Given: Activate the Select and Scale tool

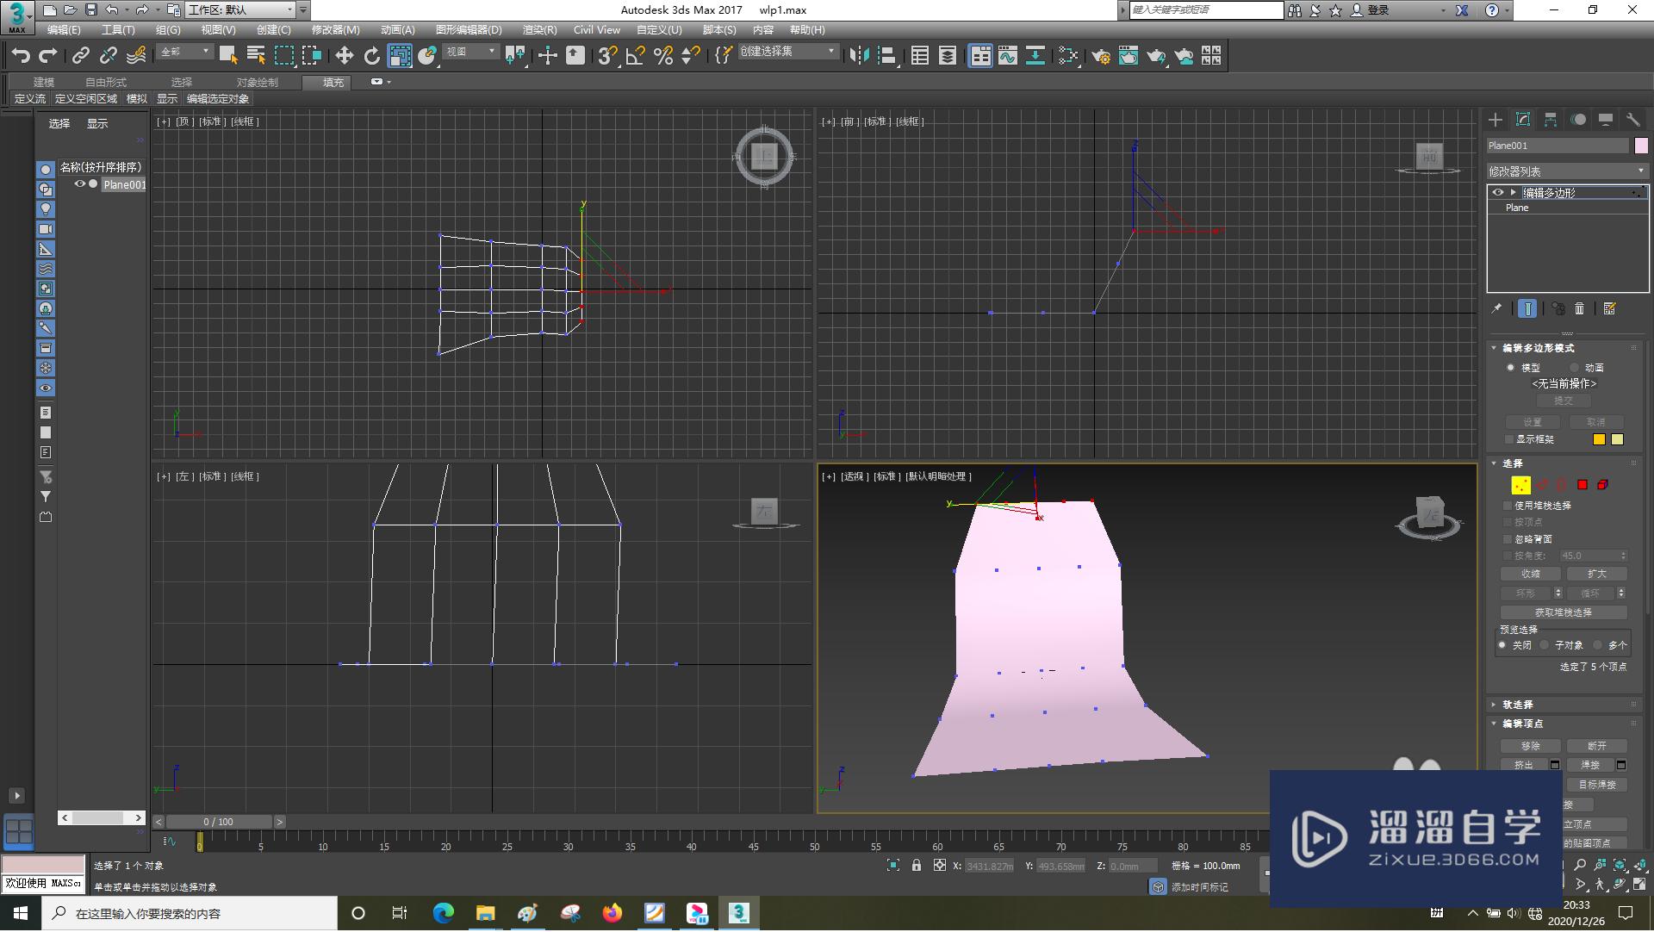Looking at the screenshot, I should coord(400,56).
